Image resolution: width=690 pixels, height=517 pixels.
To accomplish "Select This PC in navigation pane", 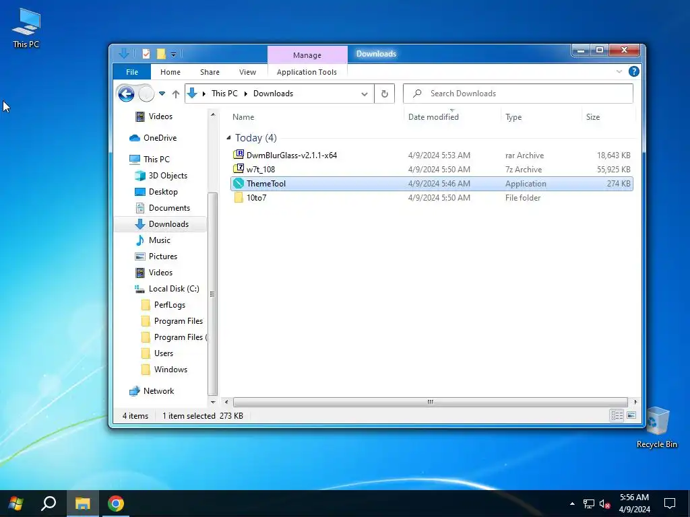I will pos(156,159).
